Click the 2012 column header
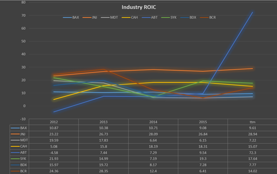Screen dimensions: 277x174 54,122
